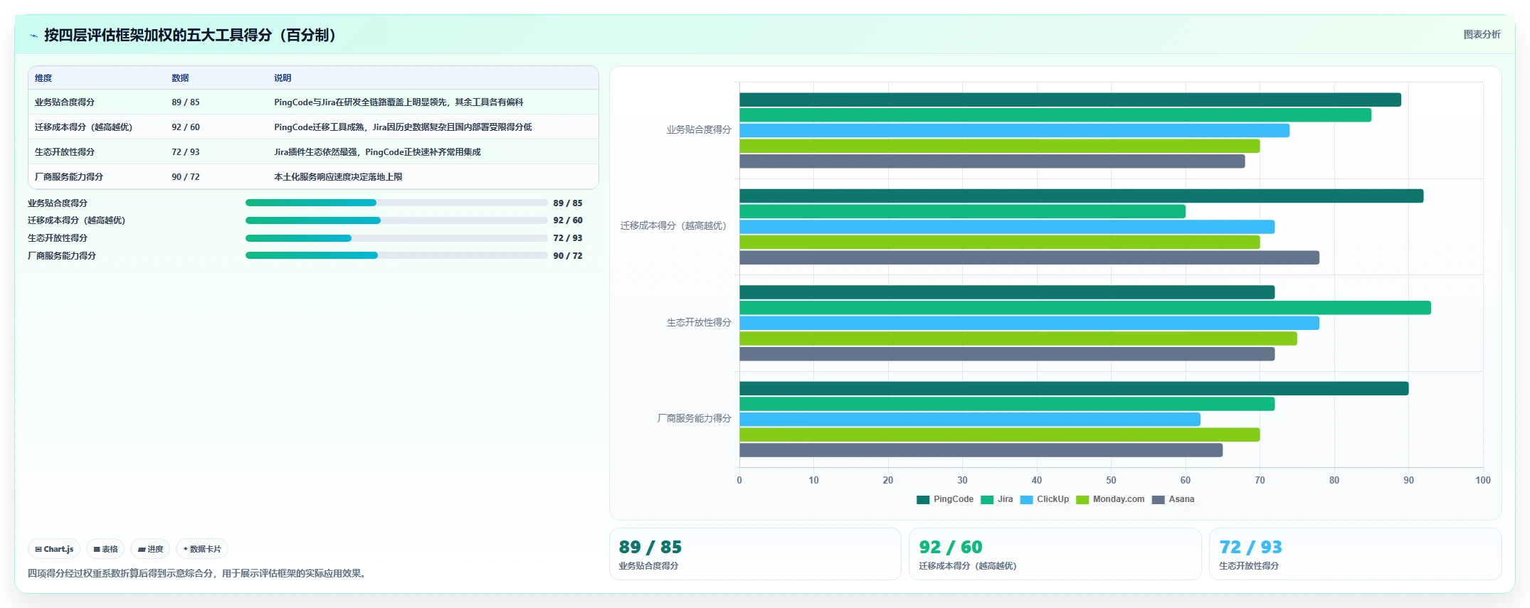
Task: Click the 业务贴合度得分 progress bar
Action: (396, 203)
